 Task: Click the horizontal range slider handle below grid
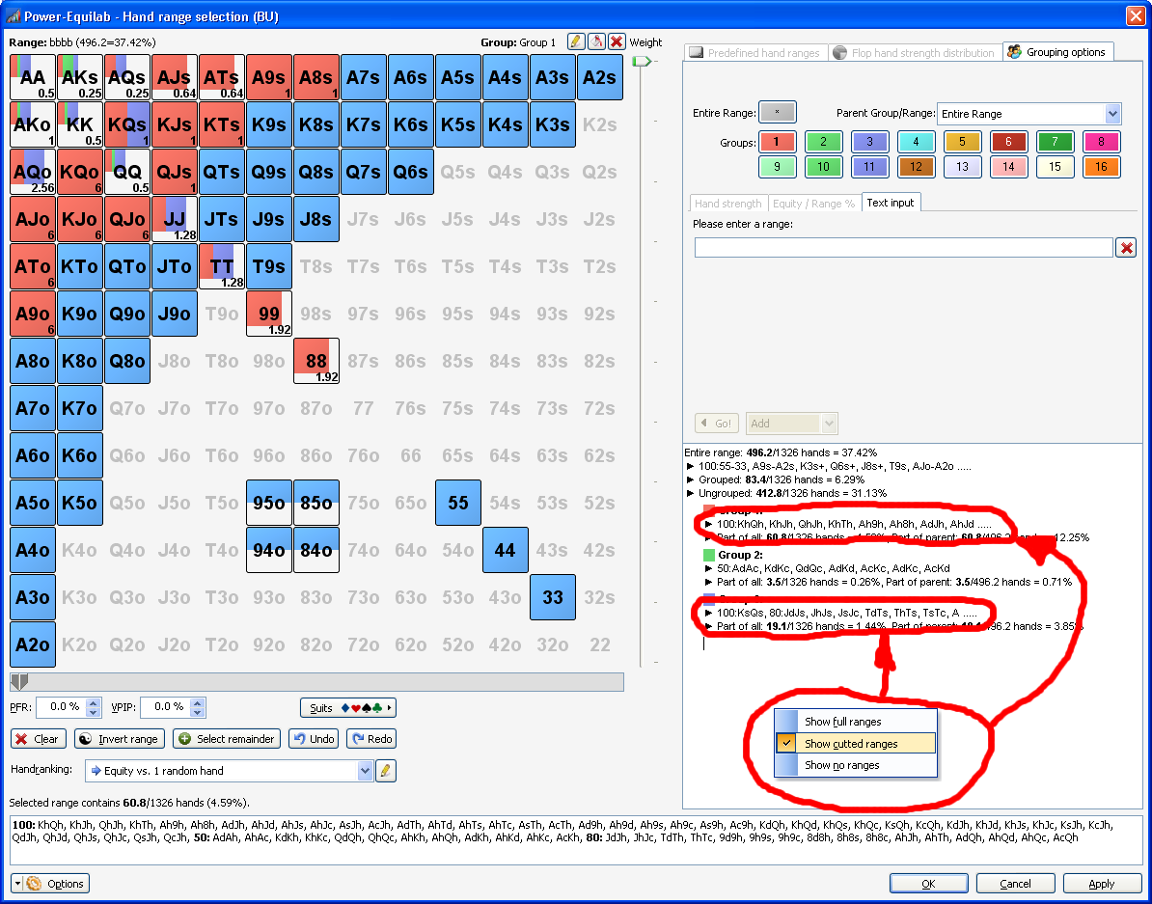20,682
